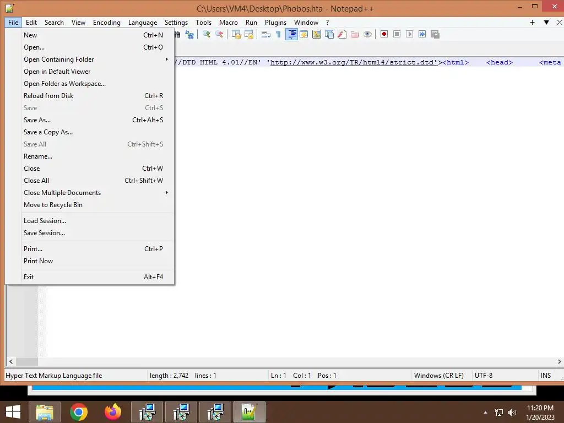The width and height of the screenshot is (564, 423).
Task: Click the horizontal scrollbar left arrow
Action: [11, 361]
